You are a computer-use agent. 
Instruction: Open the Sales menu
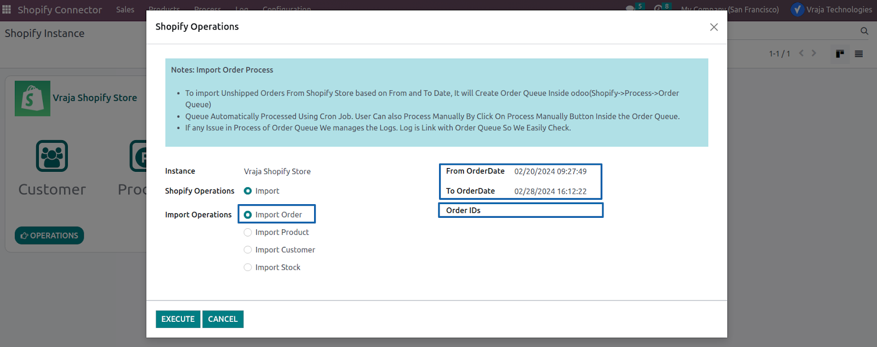click(125, 10)
